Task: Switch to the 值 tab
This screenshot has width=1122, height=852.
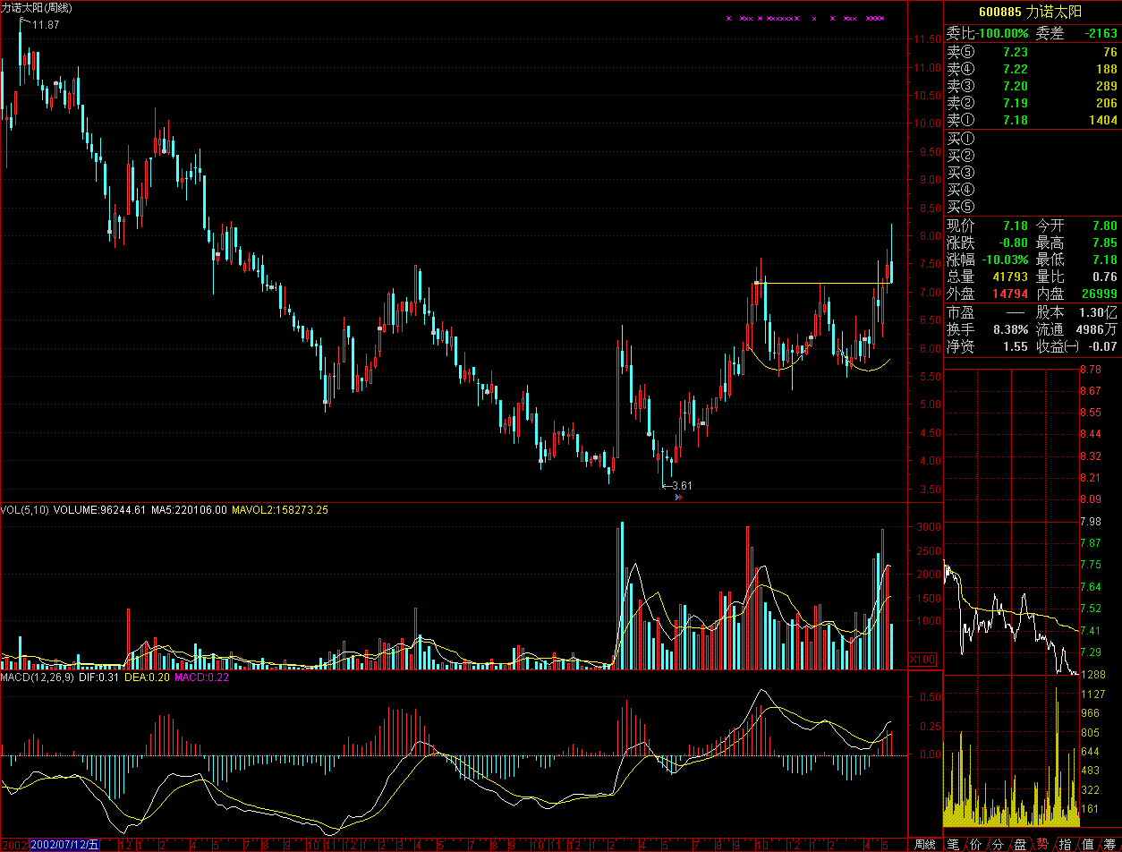Action: coord(1087,844)
